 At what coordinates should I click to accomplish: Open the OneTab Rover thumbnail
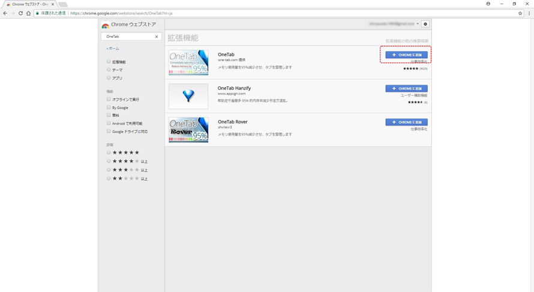pos(188,130)
